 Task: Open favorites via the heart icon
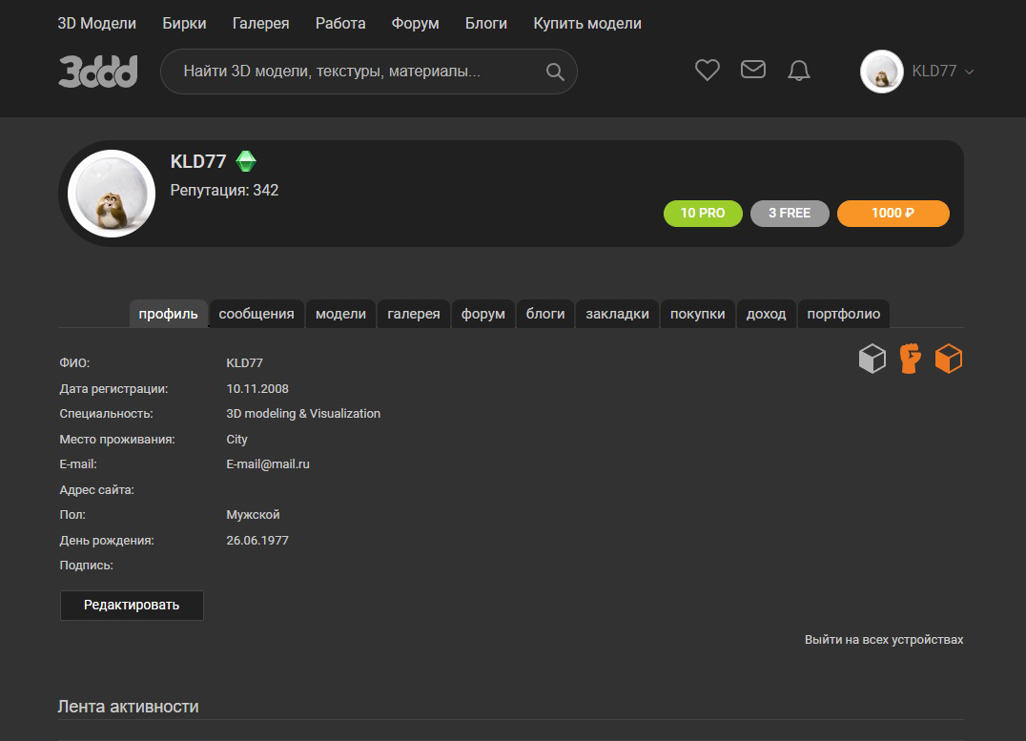click(708, 70)
